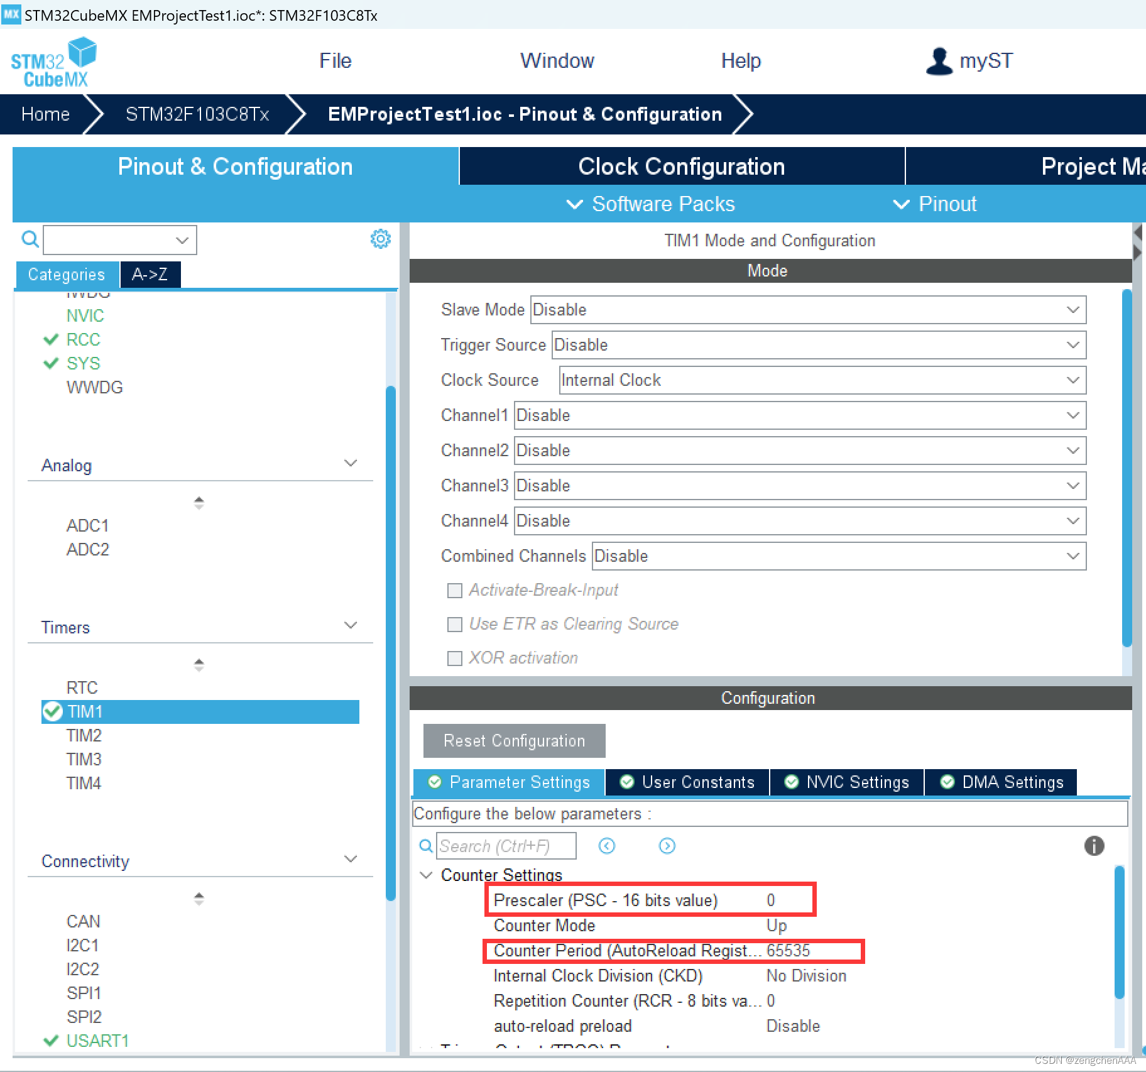Open the Channel2 dropdown
1146x1072 pixels.
pos(800,451)
